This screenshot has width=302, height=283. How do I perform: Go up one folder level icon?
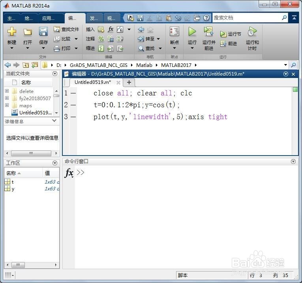point(26,65)
